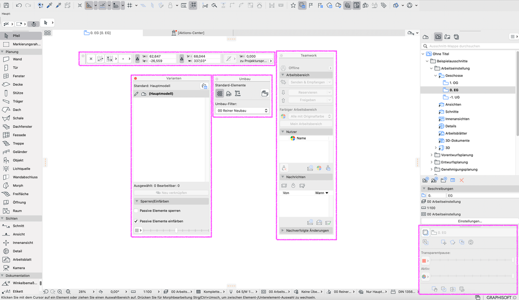
Task: Collapse the Sperren/Einfärben section
Action: pos(137,201)
